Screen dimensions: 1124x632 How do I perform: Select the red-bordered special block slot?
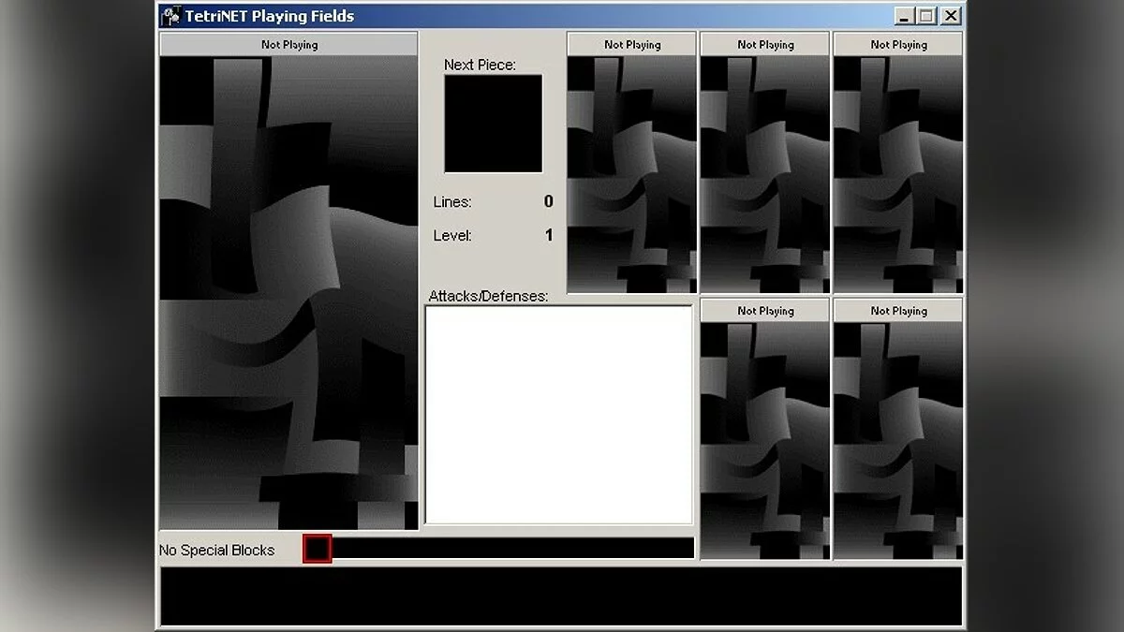coord(318,549)
